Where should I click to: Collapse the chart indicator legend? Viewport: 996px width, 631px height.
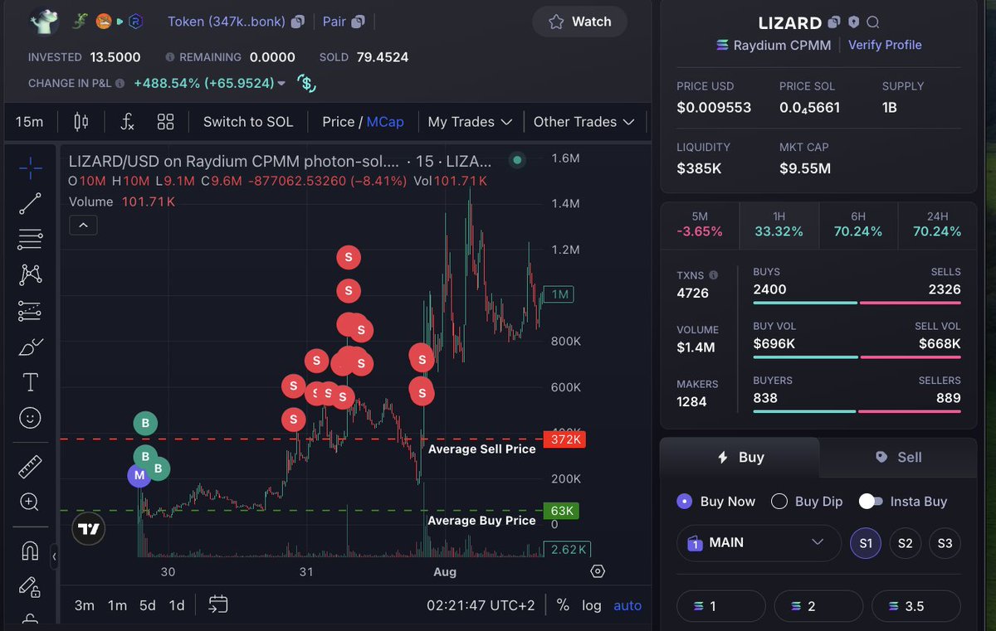pyautogui.click(x=84, y=225)
